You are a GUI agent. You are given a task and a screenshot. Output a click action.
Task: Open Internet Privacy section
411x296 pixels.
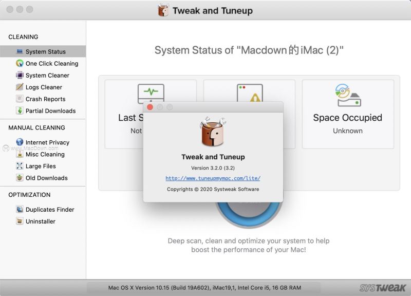(43, 142)
